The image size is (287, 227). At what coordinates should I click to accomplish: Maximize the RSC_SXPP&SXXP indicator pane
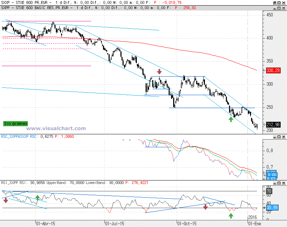click(x=279, y=137)
